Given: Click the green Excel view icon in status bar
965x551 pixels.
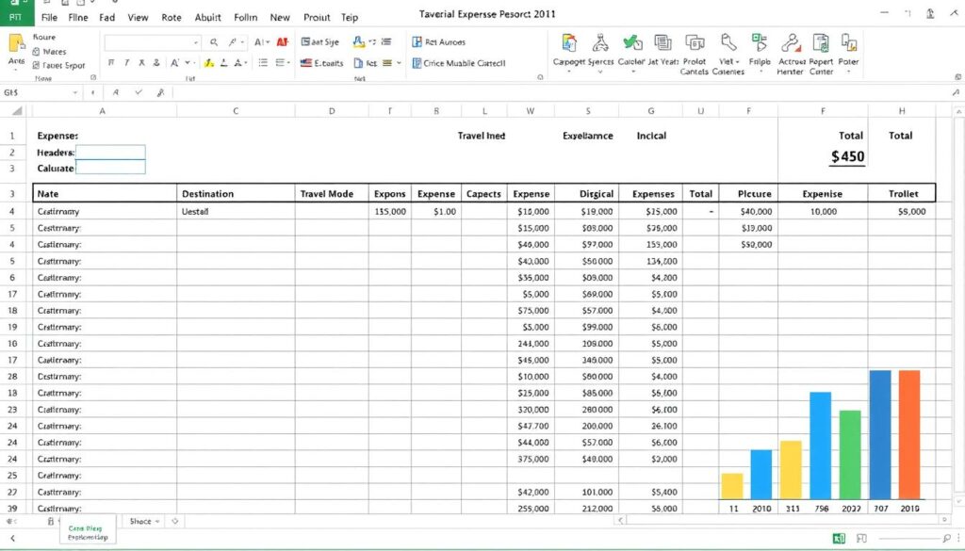Looking at the screenshot, I should [839, 538].
